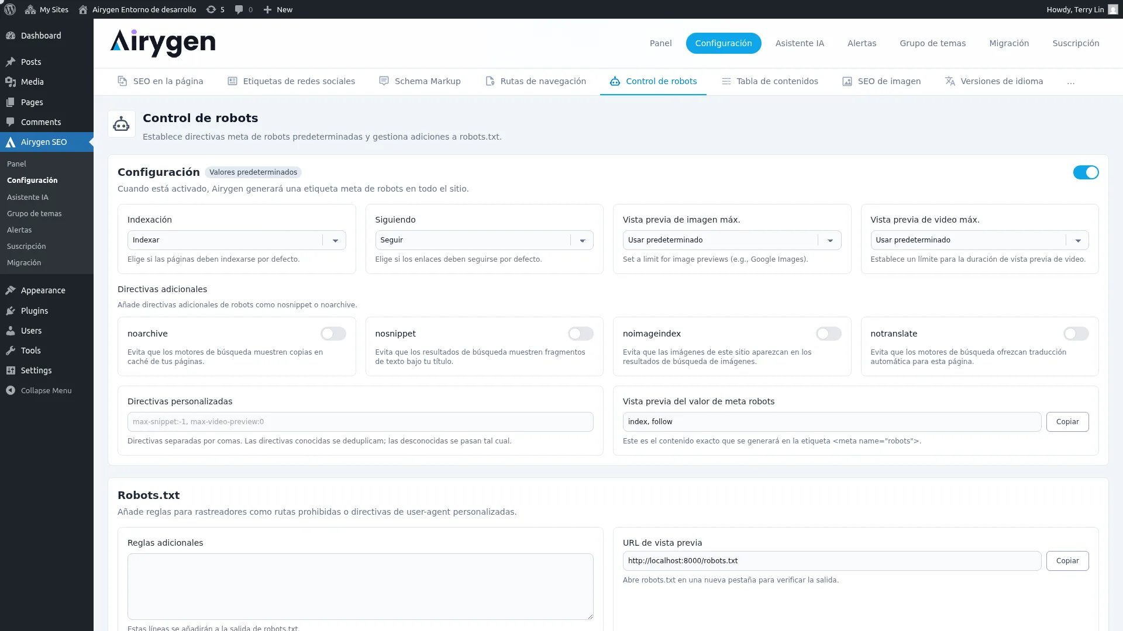1123x631 pixels.
Task: Open the Suscripción sidebar submenu link
Action: (26, 247)
